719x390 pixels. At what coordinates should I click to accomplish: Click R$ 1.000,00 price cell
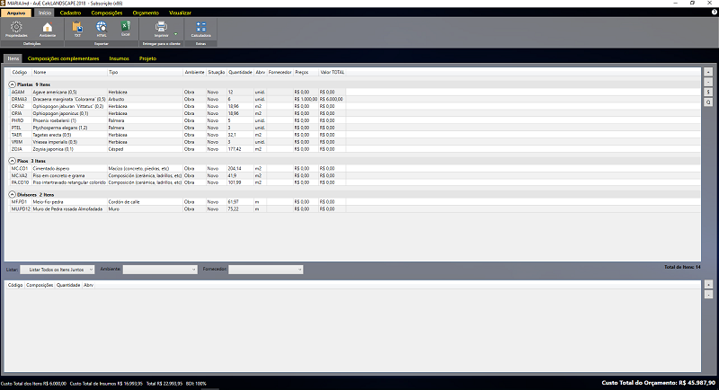[x=306, y=99]
